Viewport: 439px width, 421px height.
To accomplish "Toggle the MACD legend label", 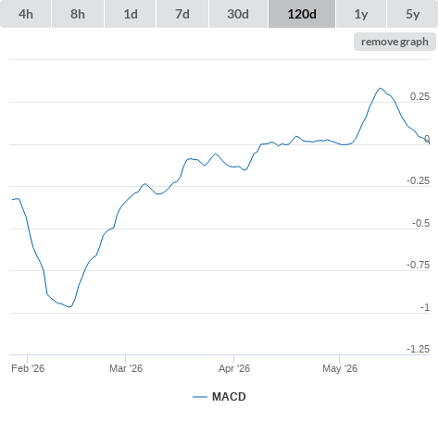I will 229,397.
